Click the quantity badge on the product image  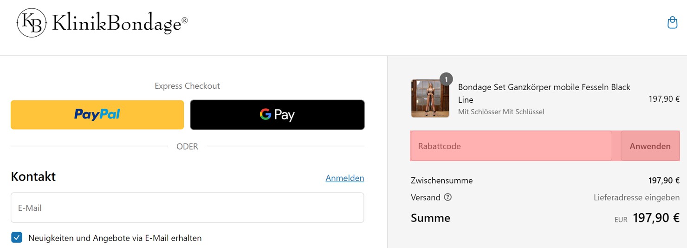[446, 79]
